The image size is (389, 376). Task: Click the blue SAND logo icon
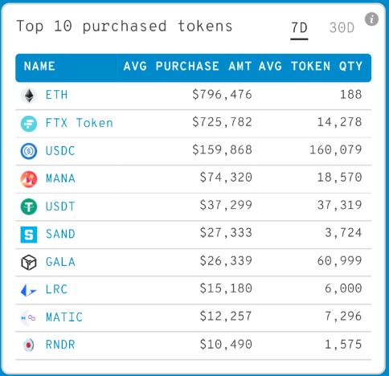[29, 235]
